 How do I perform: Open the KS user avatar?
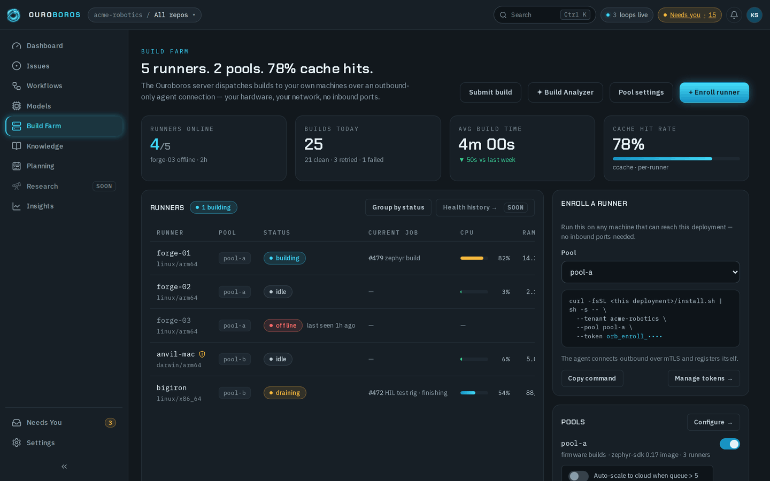tap(754, 15)
